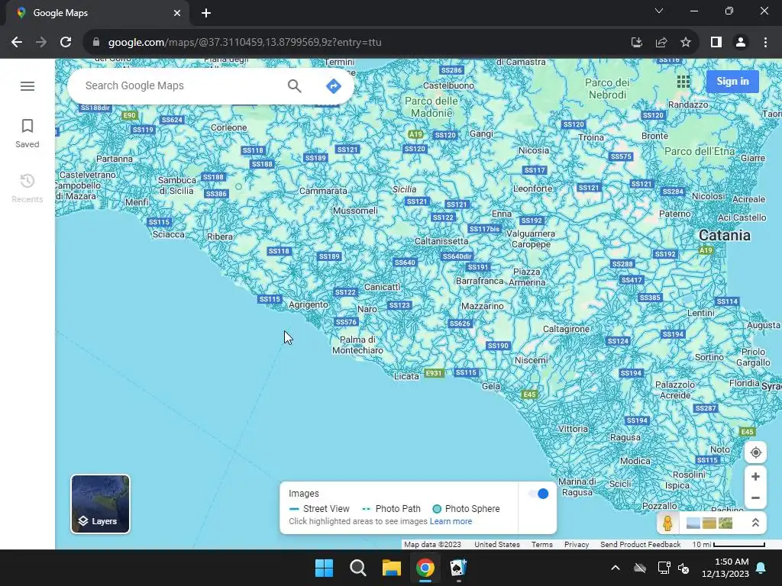Go forward with the browser forward arrow
Viewport: 782px width, 586px height.
coord(41,43)
